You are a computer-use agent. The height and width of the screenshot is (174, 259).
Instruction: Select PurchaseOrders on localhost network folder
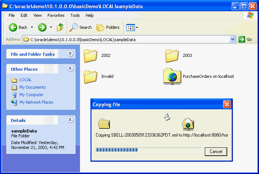172,76
